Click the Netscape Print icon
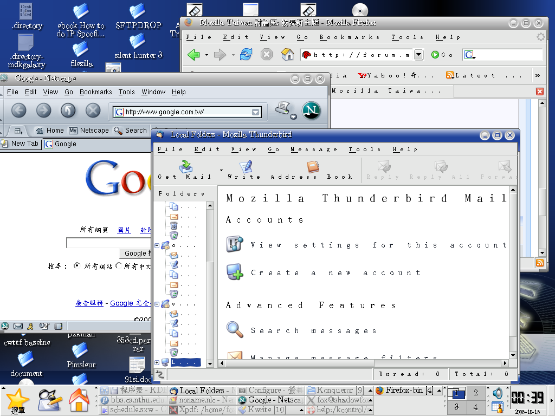The width and height of the screenshot is (555, 416). (282, 108)
